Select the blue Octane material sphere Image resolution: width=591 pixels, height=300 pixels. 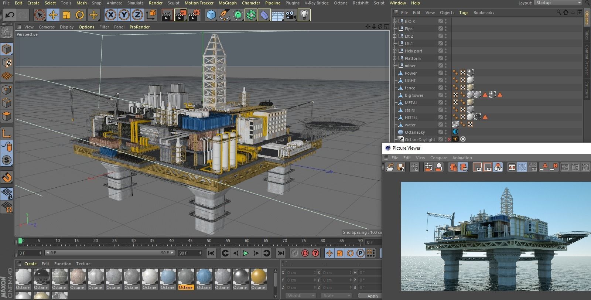tap(204, 279)
